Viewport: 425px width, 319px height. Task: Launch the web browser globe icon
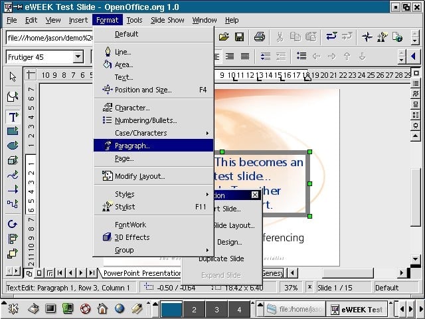click(120, 308)
